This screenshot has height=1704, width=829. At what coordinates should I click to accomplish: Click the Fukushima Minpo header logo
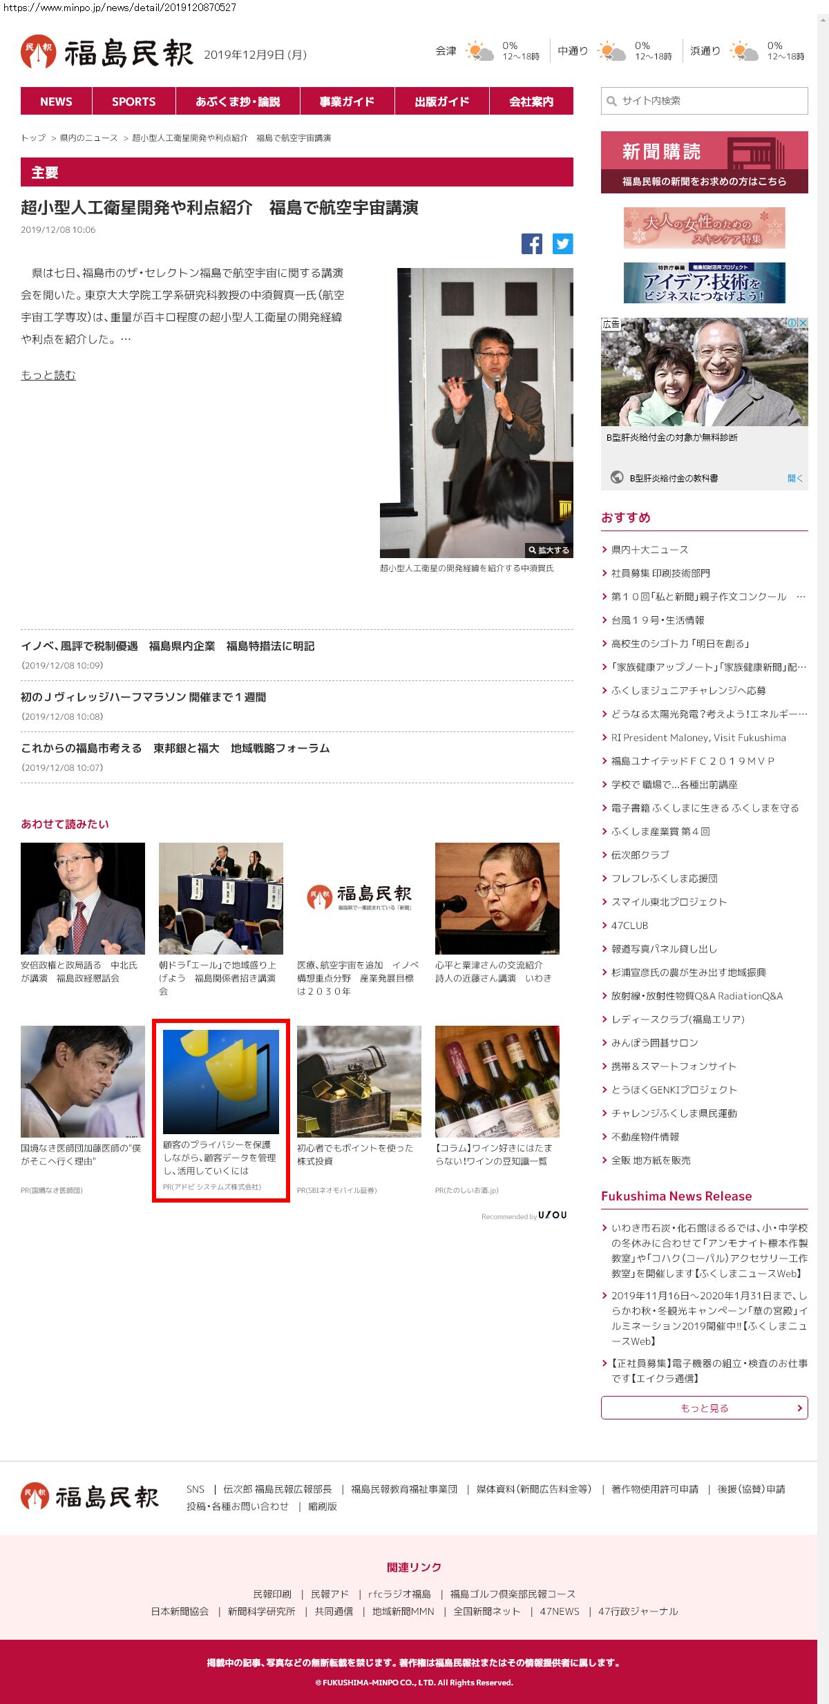(x=107, y=53)
